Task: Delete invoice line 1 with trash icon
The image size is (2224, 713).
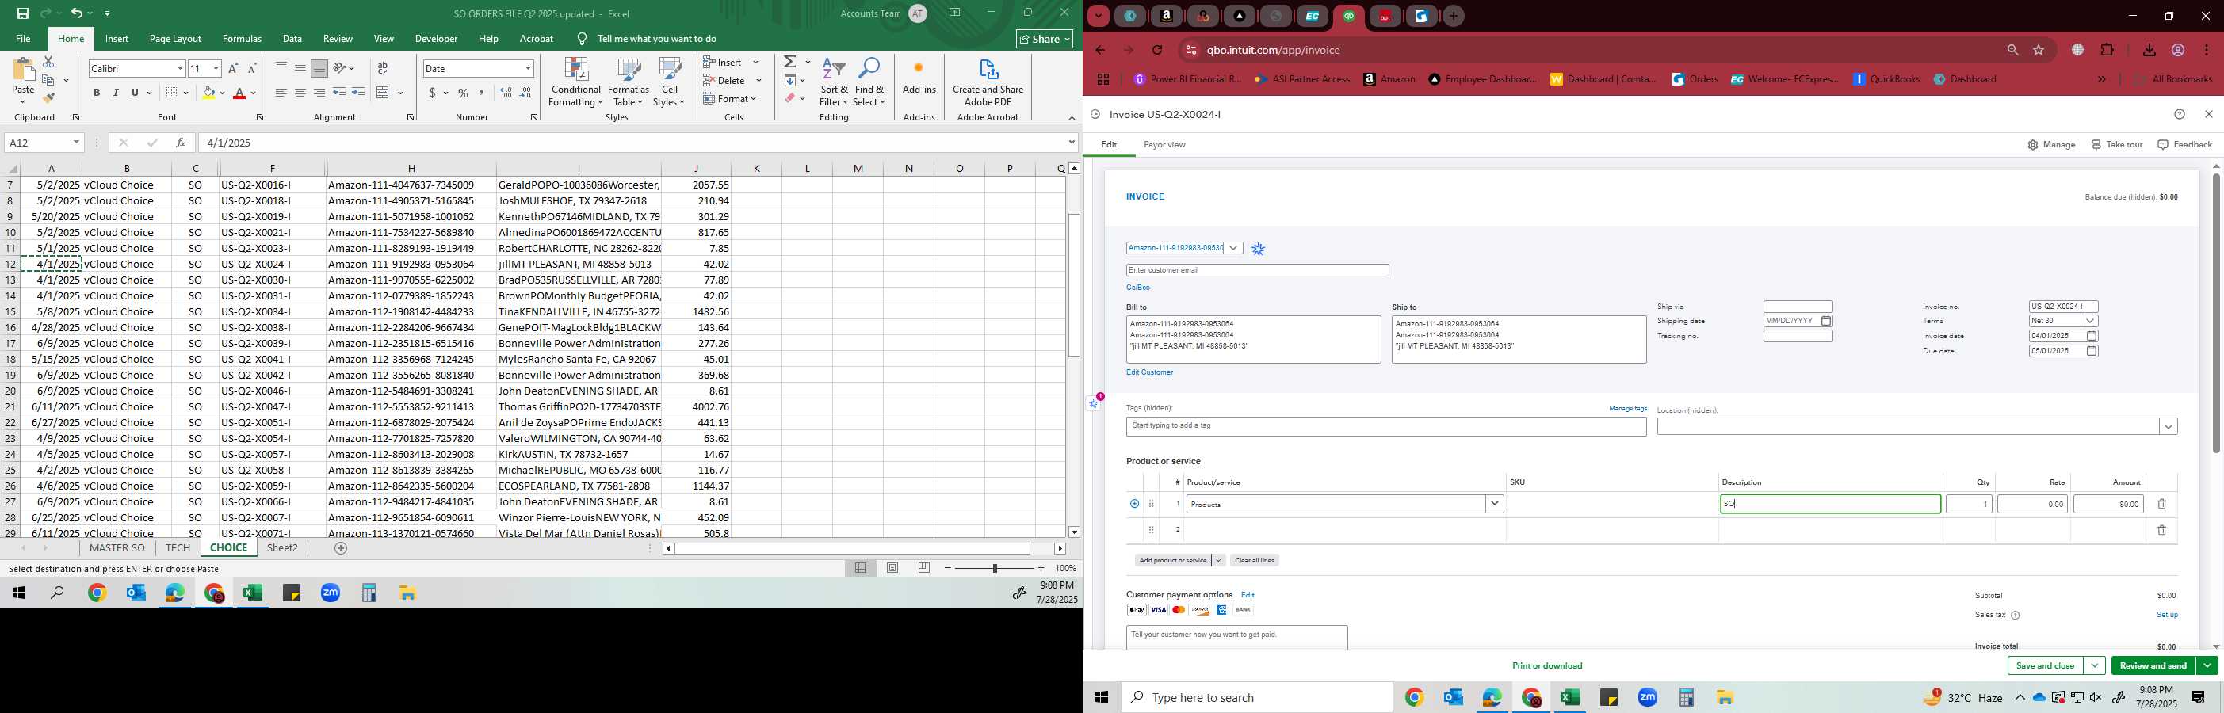Action: click(x=2162, y=504)
